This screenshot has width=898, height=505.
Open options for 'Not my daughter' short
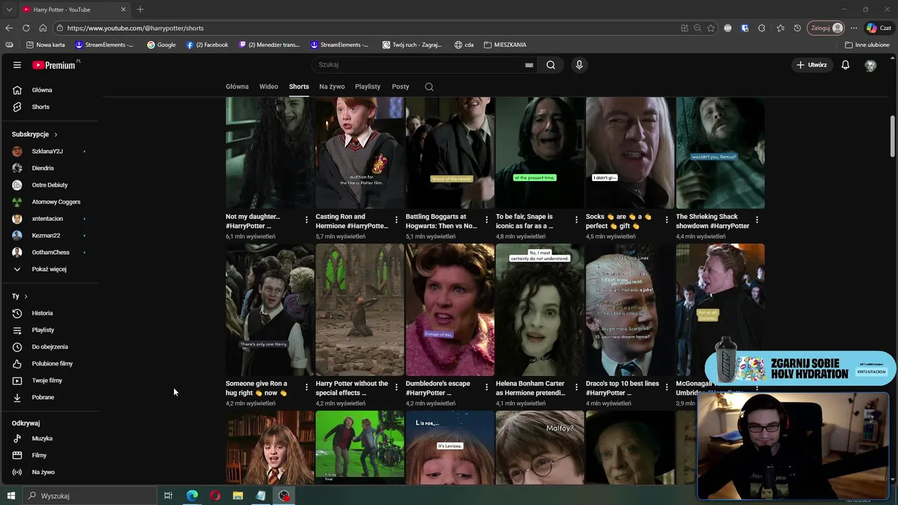click(307, 220)
